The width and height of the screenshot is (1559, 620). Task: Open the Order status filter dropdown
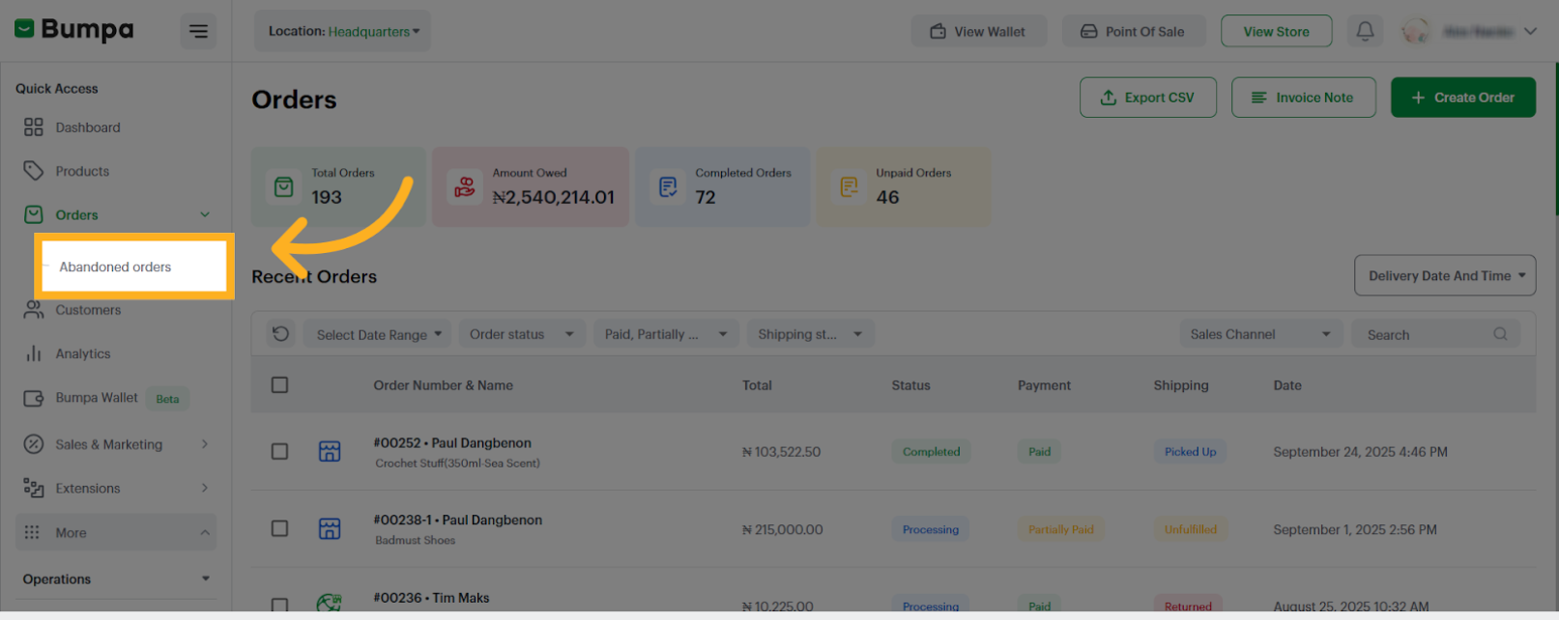coord(522,334)
